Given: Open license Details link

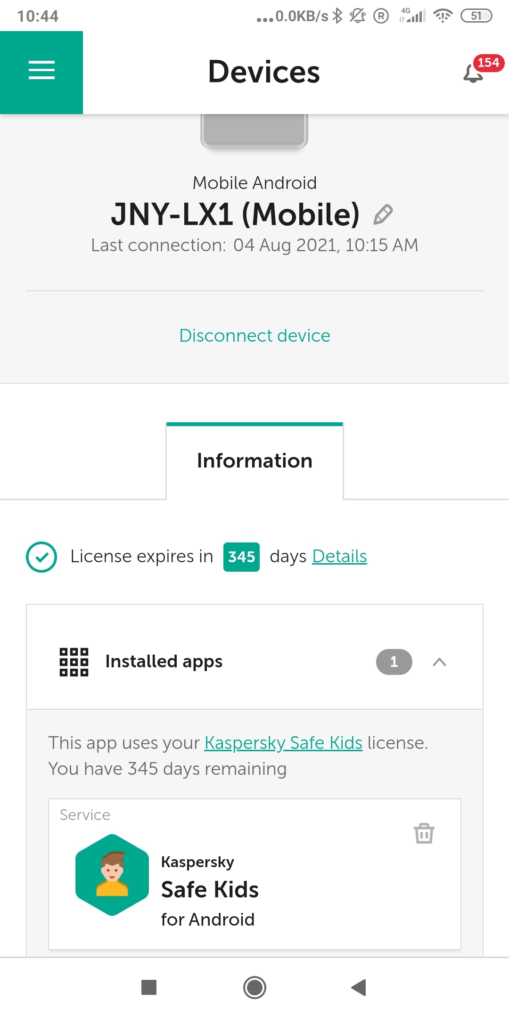Looking at the screenshot, I should coord(339,557).
